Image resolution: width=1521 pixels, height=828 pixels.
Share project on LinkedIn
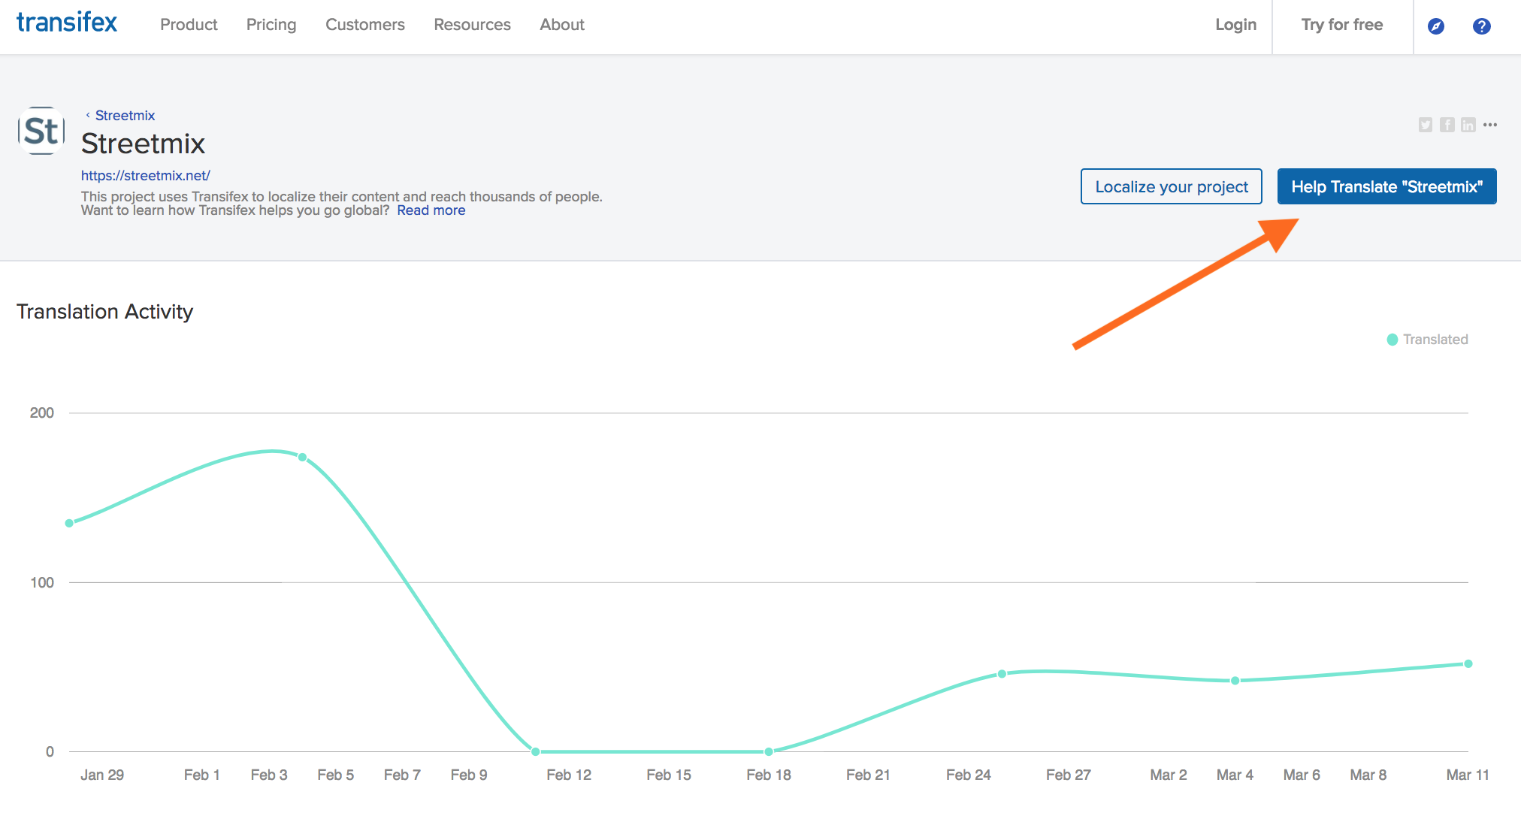(1468, 125)
